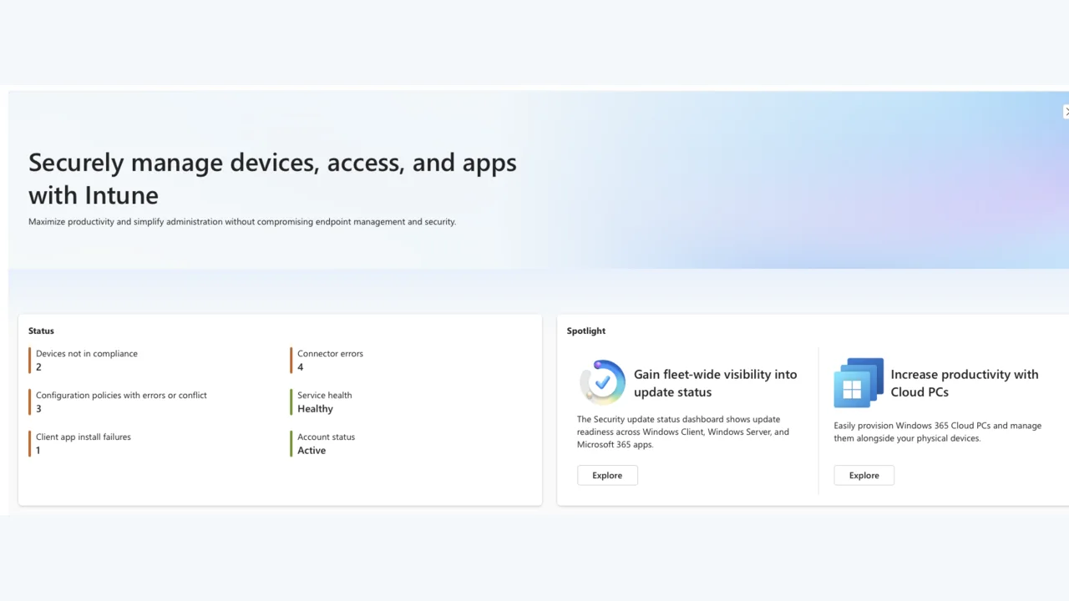Click the 'Securely manage devices' banner heading
This screenshot has height=601, width=1069.
point(272,178)
